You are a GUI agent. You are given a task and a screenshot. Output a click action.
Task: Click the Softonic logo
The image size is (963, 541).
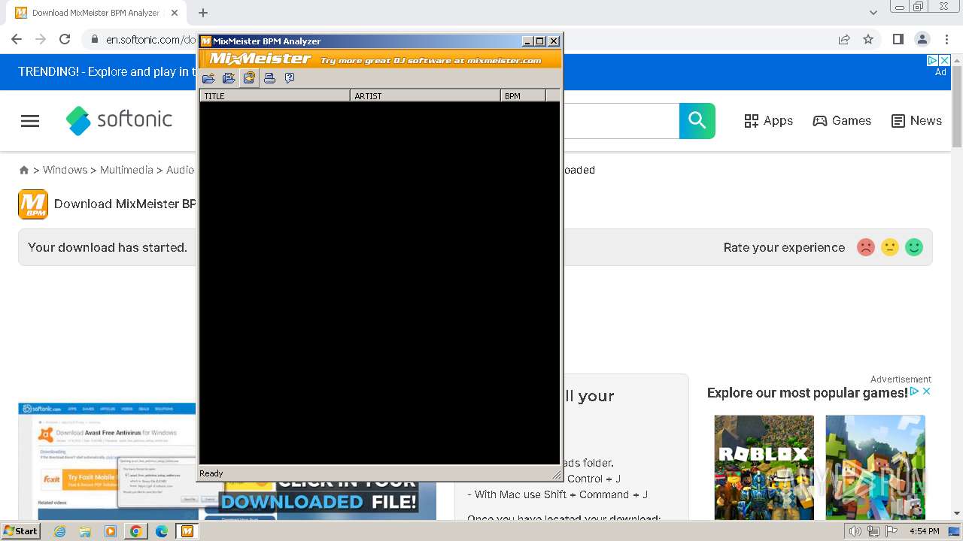coord(119,120)
